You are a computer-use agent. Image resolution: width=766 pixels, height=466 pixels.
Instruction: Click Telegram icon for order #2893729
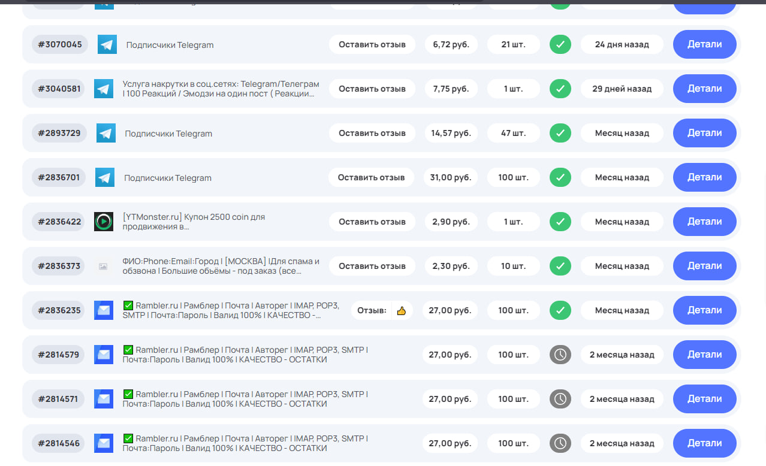pyautogui.click(x=106, y=133)
